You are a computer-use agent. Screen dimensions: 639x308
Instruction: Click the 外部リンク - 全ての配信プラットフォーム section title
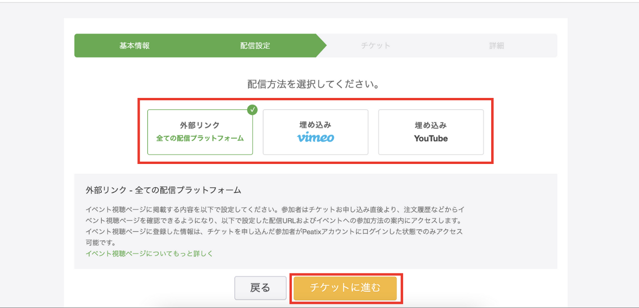point(164,190)
